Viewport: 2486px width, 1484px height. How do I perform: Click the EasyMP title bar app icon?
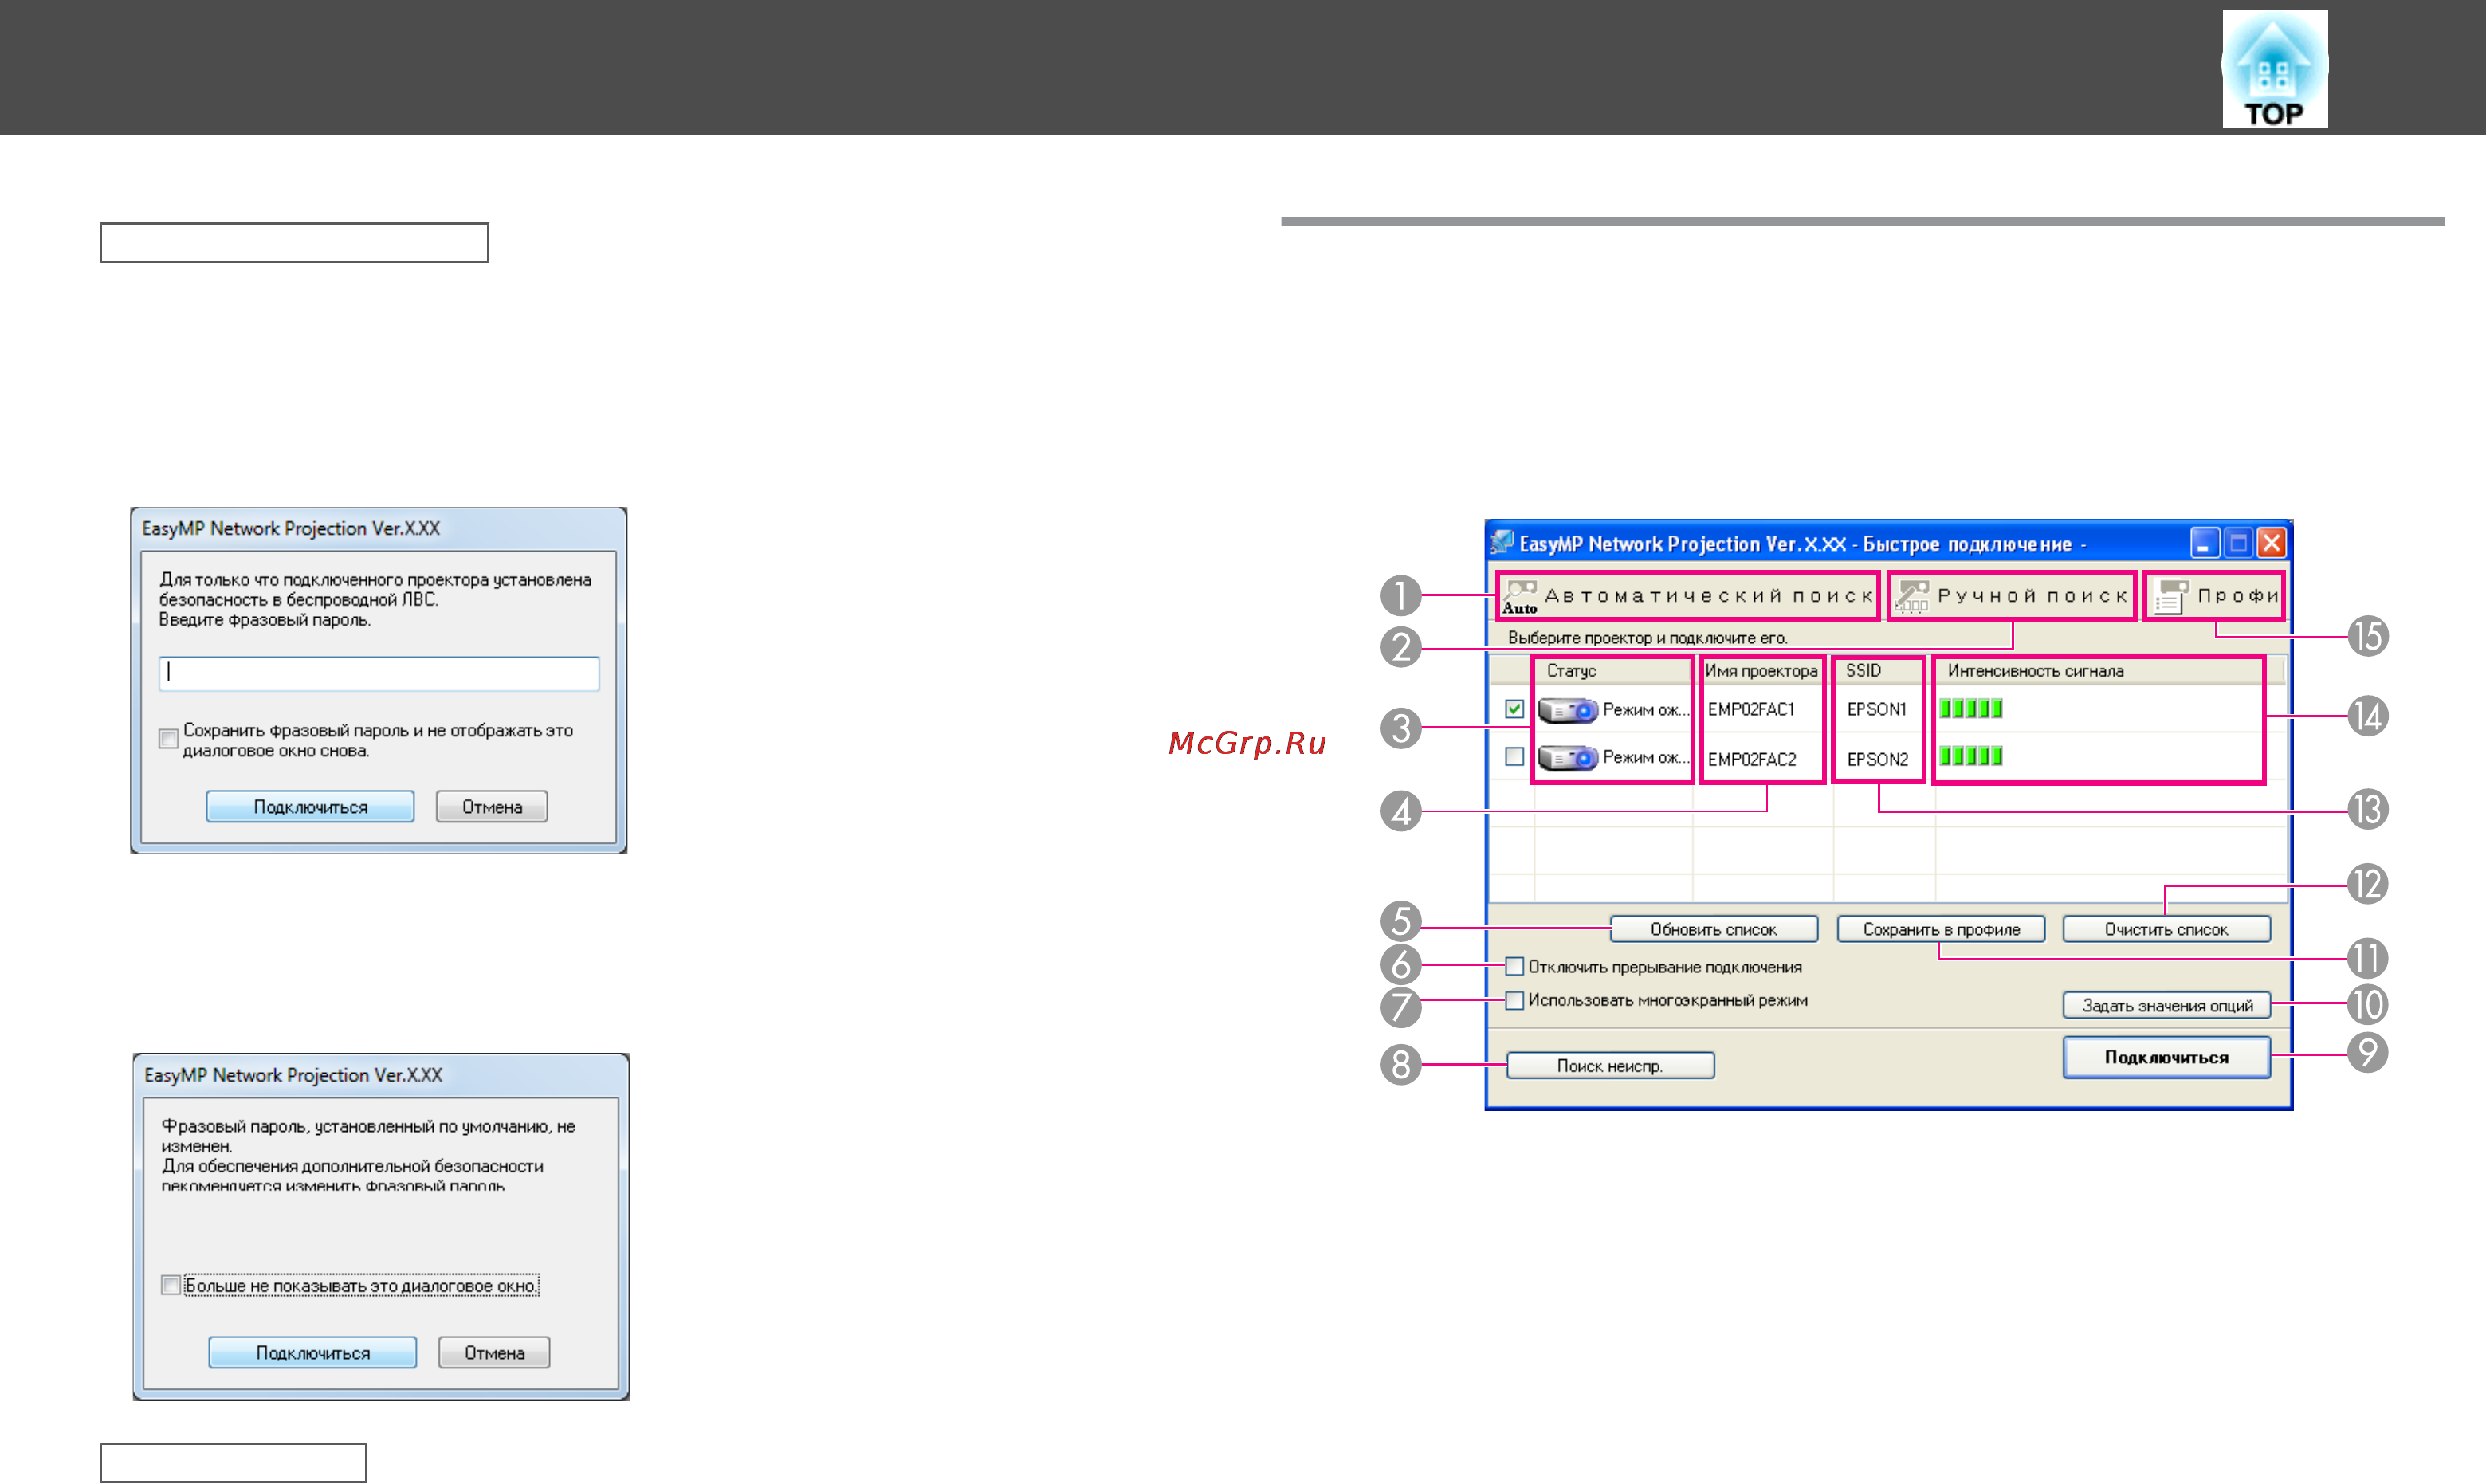click(1502, 543)
